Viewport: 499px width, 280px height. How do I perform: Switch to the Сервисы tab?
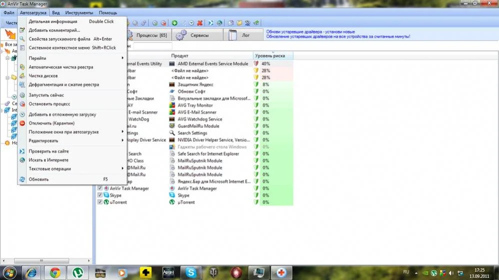click(x=197, y=35)
